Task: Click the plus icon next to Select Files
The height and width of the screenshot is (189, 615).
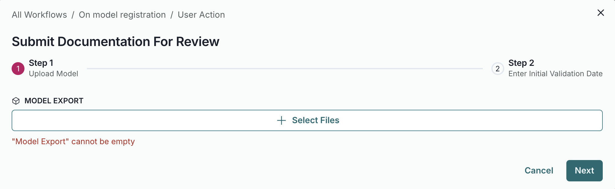Action: pyautogui.click(x=281, y=120)
